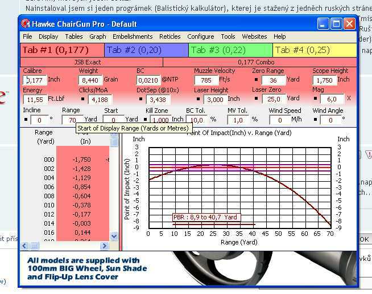Click the Energy field showing 11,55
372x294 pixels.
[35, 100]
